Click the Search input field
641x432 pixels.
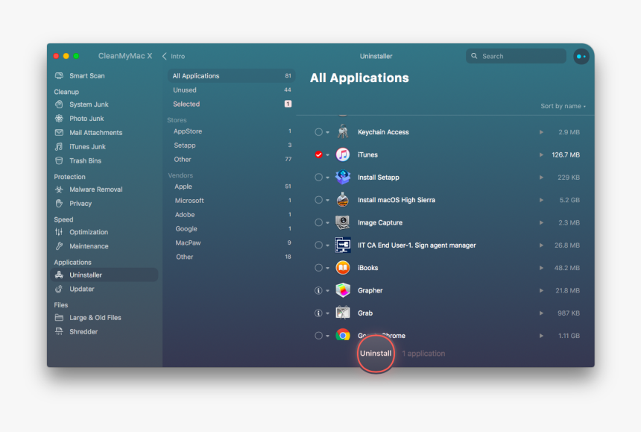(x=516, y=56)
